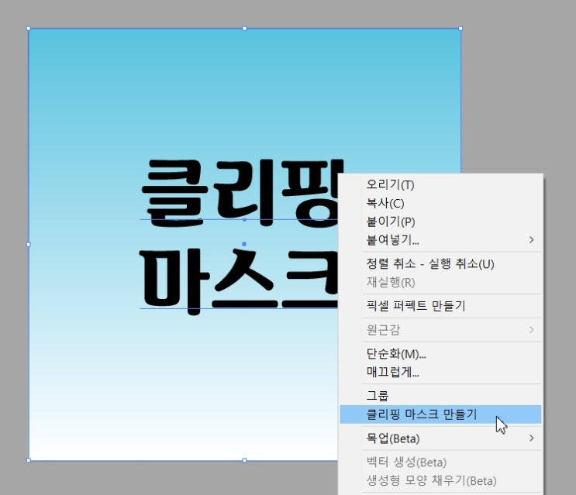Click the left-middle selection handle

(29, 244)
